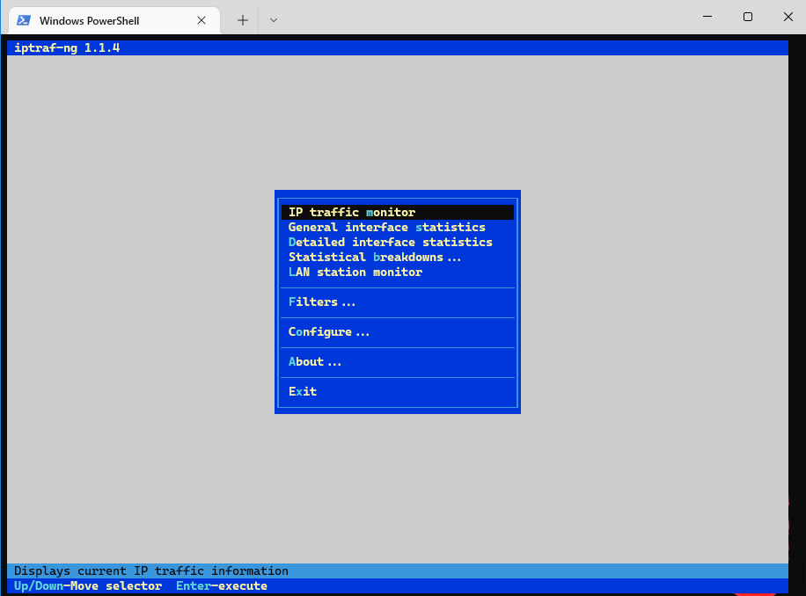The height and width of the screenshot is (596, 806).
Task: Click the iptraf-ng 1.1.4 title text
Action: [67, 47]
